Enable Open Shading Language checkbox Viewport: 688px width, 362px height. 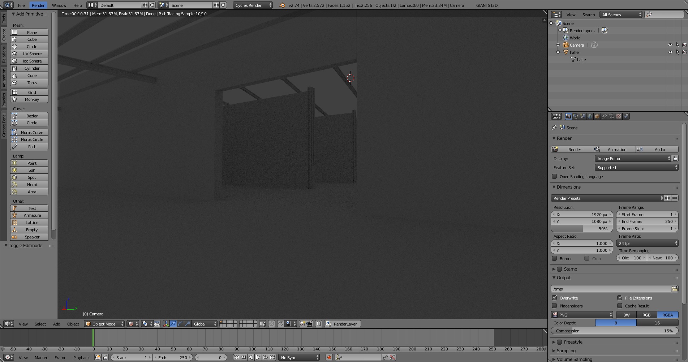554,176
